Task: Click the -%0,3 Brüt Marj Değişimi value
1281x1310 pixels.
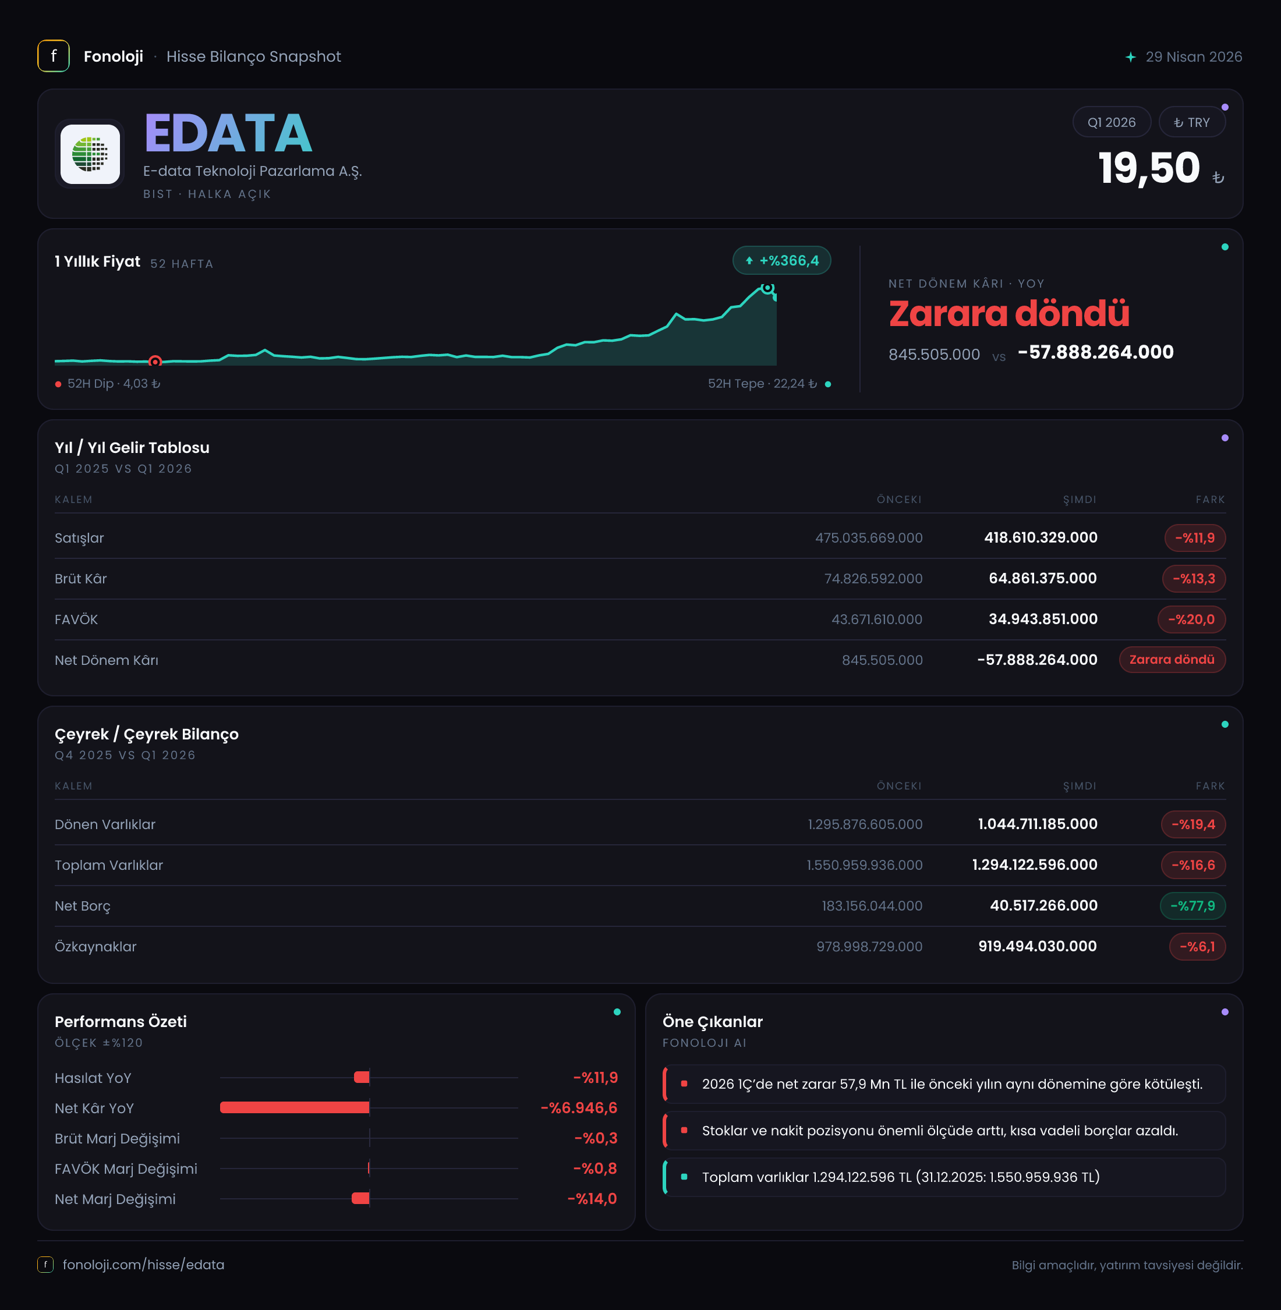Action: [596, 1138]
